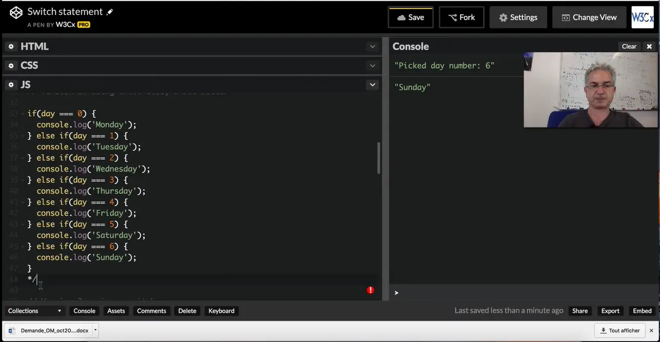Fold code block at line 35
Image resolution: width=660 pixels, height=342 pixels.
[23, 136]
